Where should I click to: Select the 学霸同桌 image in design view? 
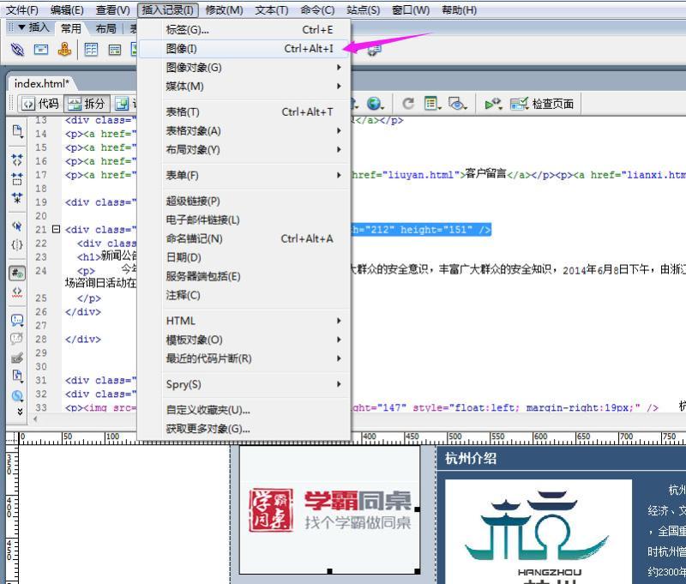pos(329,509)
